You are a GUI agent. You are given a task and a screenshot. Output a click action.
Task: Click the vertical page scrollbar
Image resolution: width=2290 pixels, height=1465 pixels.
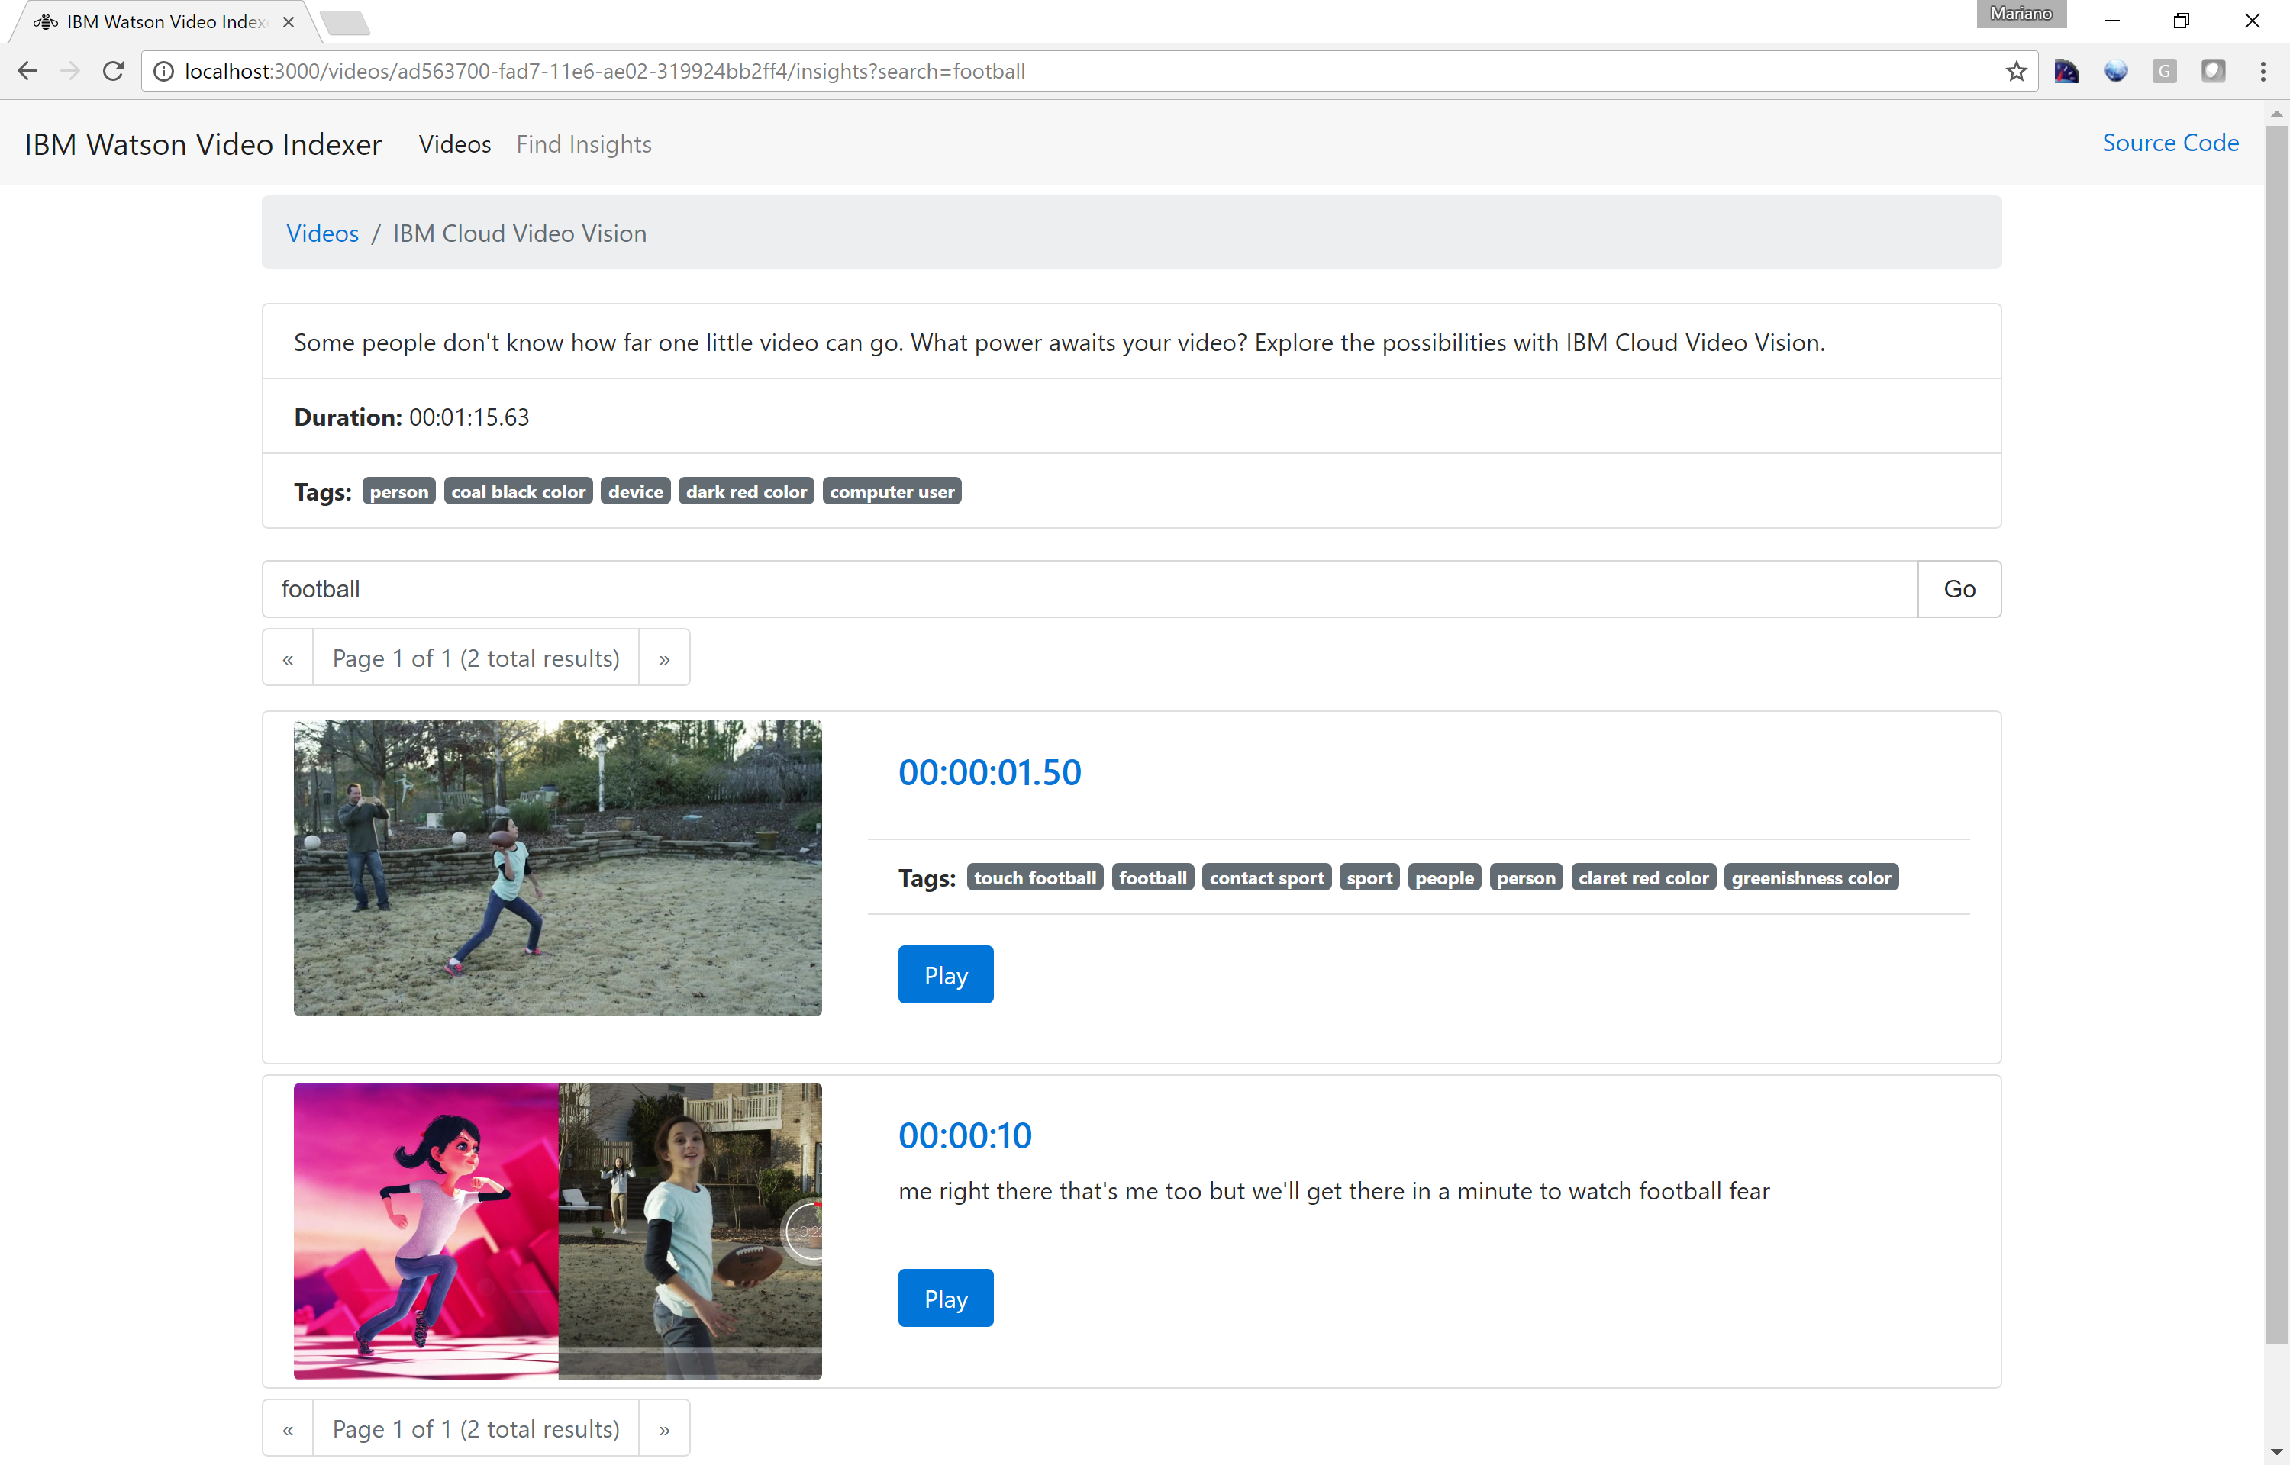(2275, 732)
